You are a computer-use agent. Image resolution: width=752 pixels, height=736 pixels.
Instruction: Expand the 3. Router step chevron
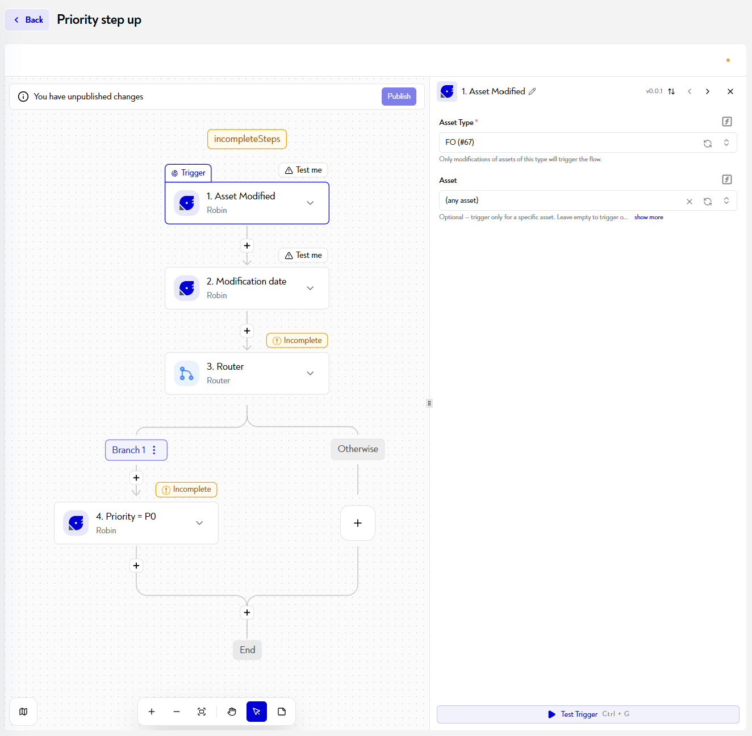(x=310, y=373)
